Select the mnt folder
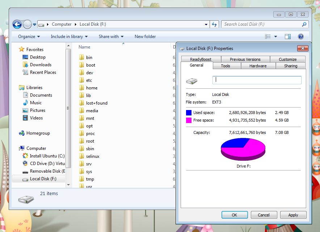The width and height of the screenshot is (320, 232). pyautogui.click(x=90, y=118)
